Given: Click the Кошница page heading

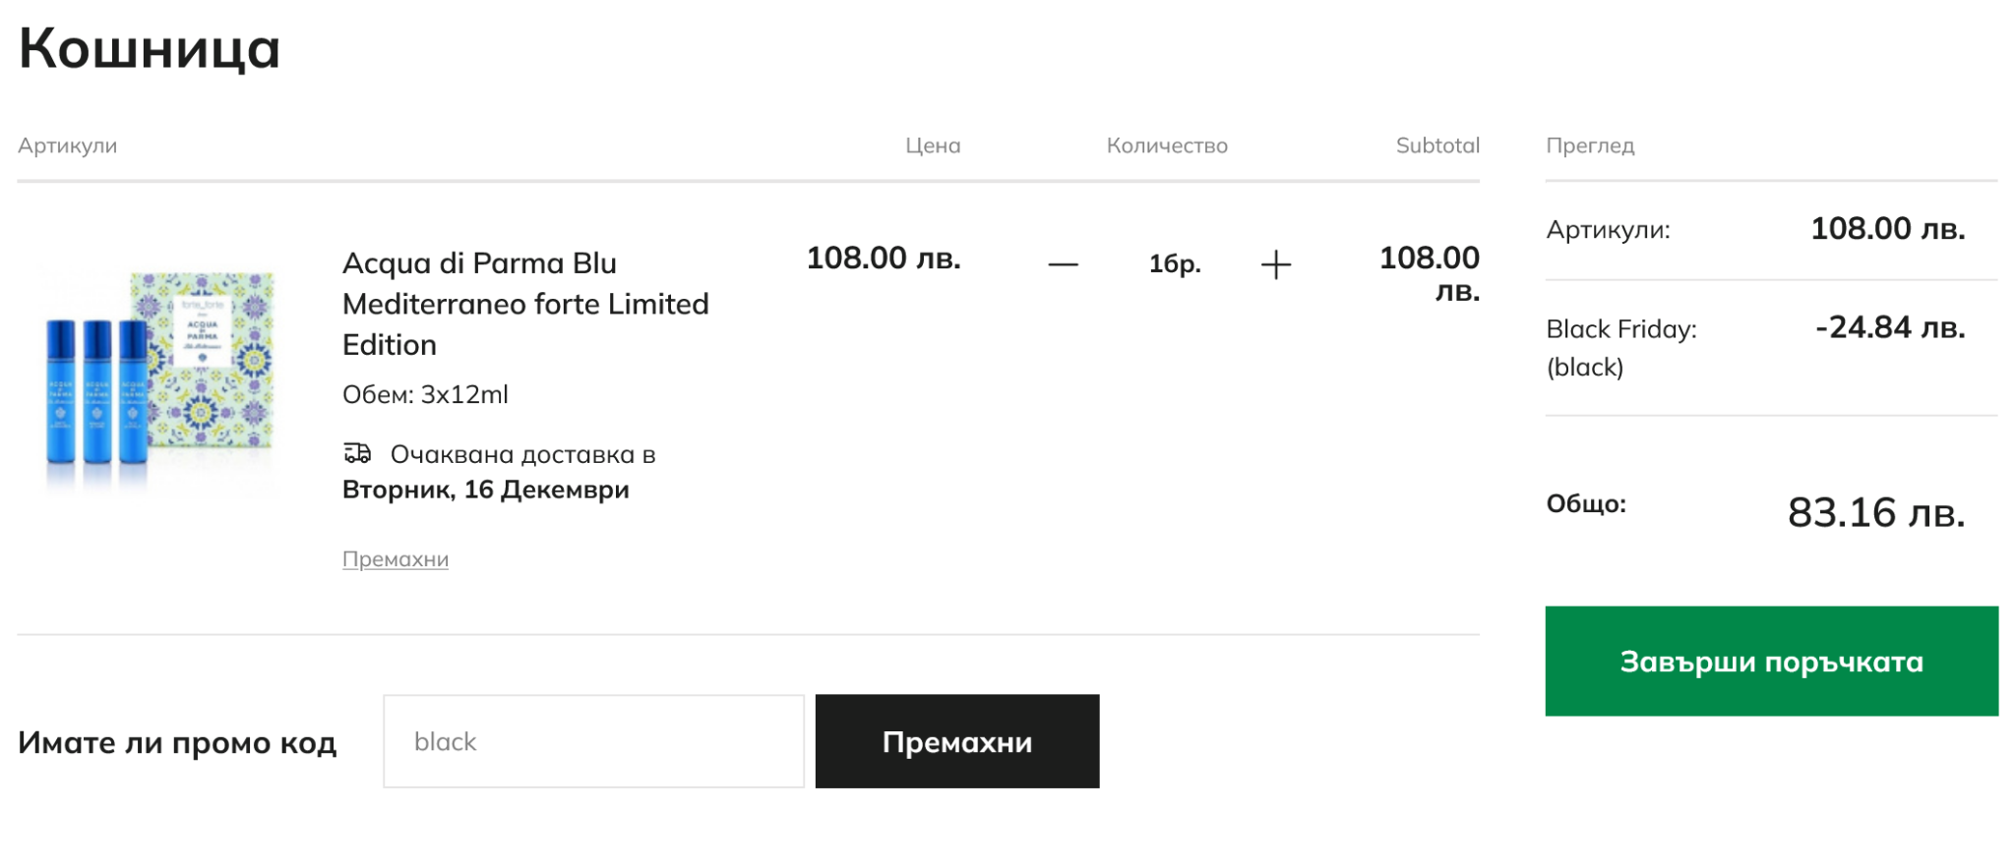Looking at the screenshot, I should click(x=150, y=48).
